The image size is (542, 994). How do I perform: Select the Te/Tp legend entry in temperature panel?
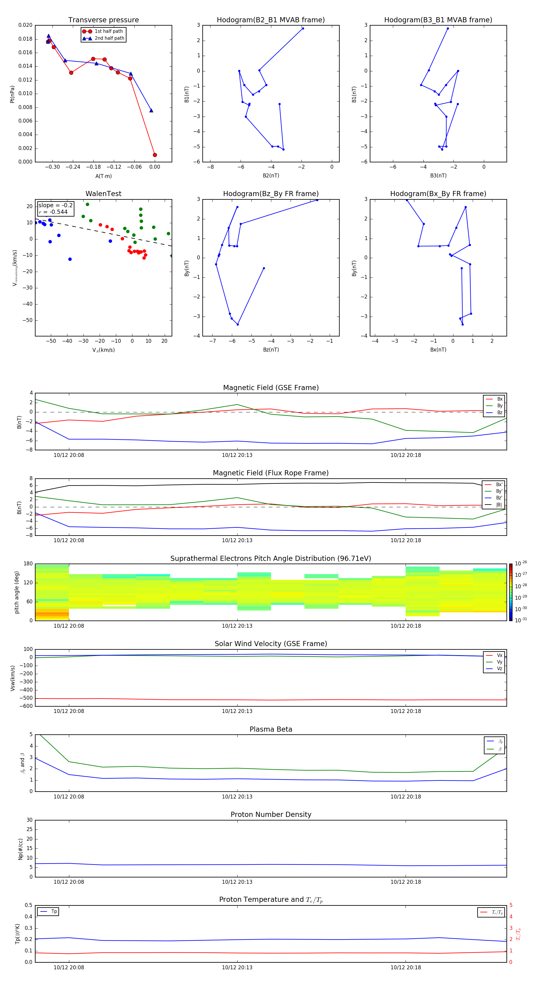pos(491,912)
